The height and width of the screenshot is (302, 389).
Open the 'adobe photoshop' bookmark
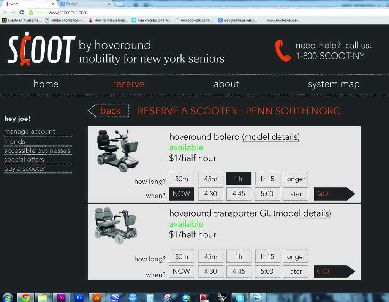(65, 21)
